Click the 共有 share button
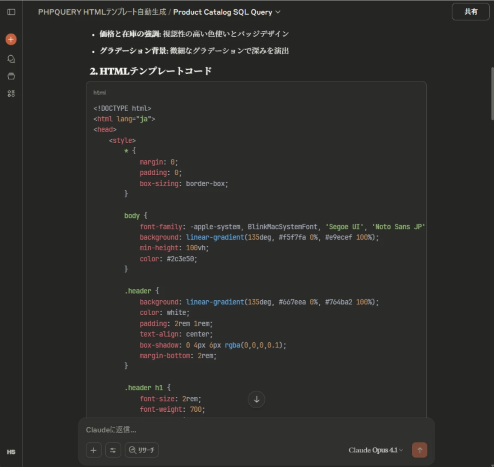 click(470, 12)
